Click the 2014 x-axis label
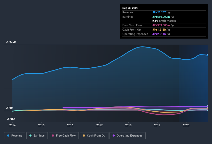 tap(12, 125)
